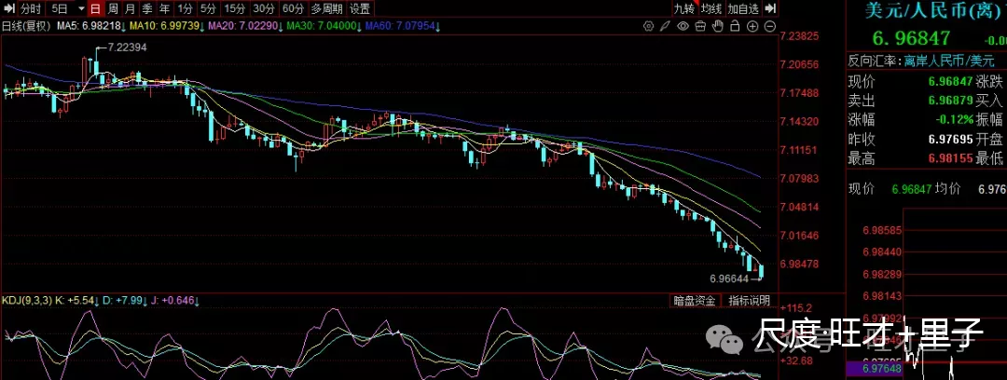This screenshot has width=1007, height=380.
Task: Click the arrow indicator beside MA30 value
Action: pyautogui.click(x=360, y=26)
